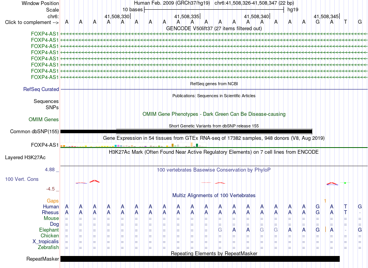The width and height of the screenshot is (368, 268).
Task: Click the 'chr6:' ruler label
Action: pyautogui.click(x=53, y=16)
